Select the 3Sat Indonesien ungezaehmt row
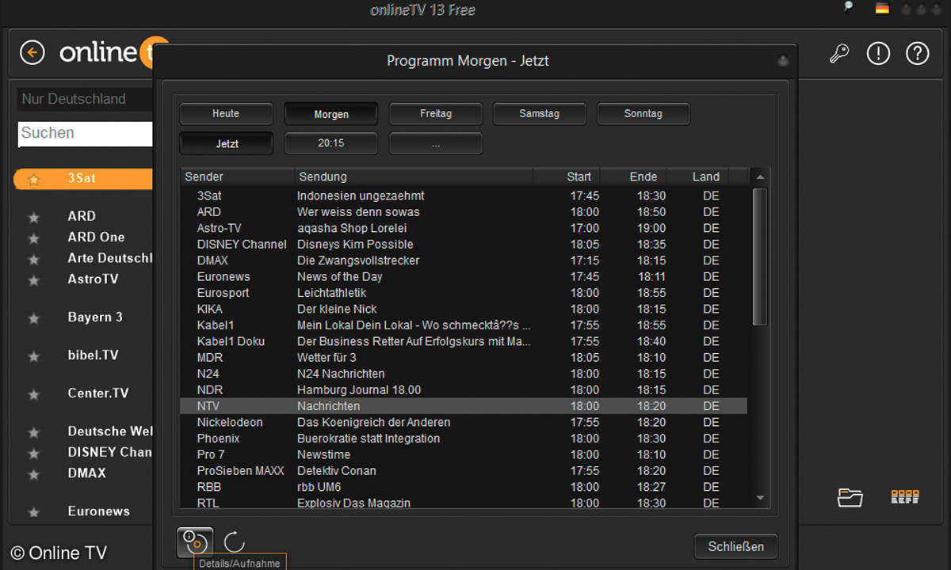 (464, 196)
